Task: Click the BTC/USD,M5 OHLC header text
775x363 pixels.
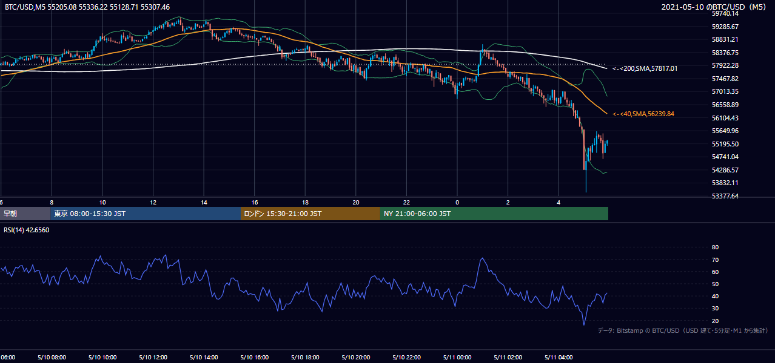Action: pyautogui.click(x=87, y=7)
